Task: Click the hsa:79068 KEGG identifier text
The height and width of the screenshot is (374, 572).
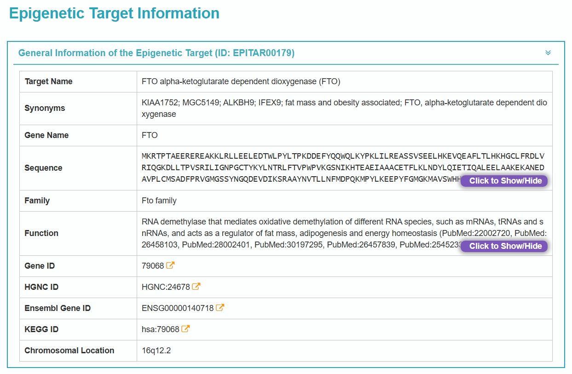Action: pyautogui.click(x=160, y=329)
